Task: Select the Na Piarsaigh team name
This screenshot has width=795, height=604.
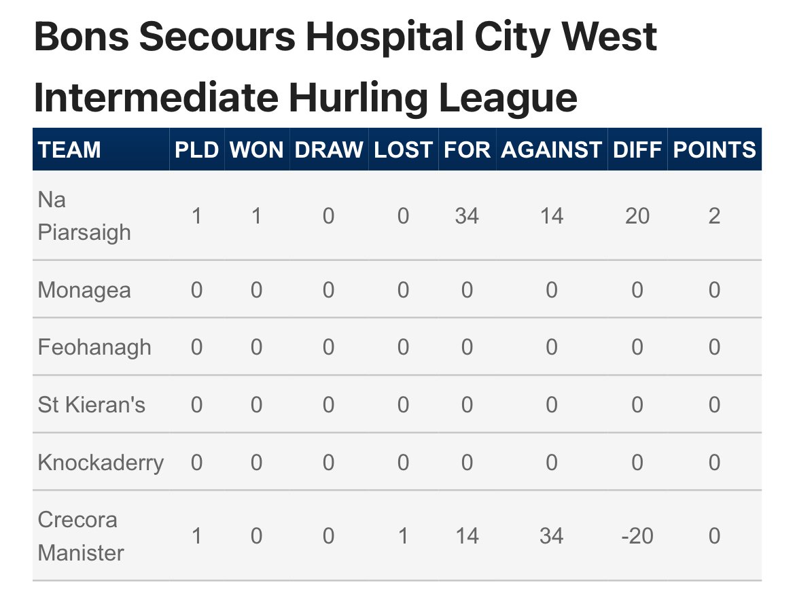Action: tap(84, 216)
